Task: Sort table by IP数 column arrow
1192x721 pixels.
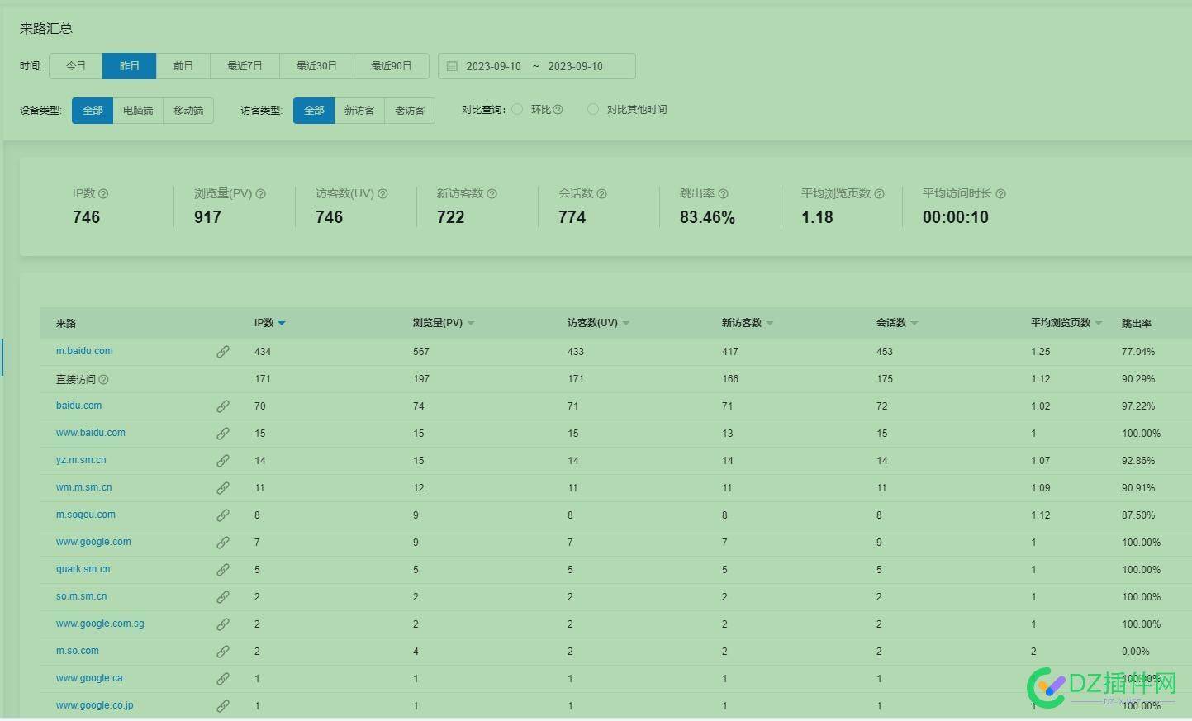Action: coord(282,324)
